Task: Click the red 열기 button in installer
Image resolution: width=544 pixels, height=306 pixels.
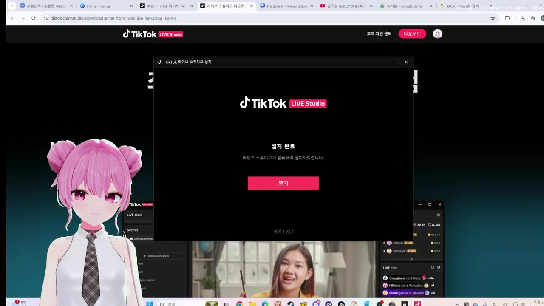Action: click(283, 183)
